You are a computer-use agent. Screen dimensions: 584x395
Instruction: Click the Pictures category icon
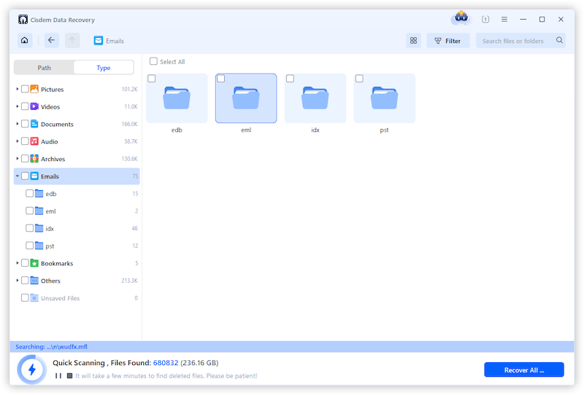pos(34,89)
